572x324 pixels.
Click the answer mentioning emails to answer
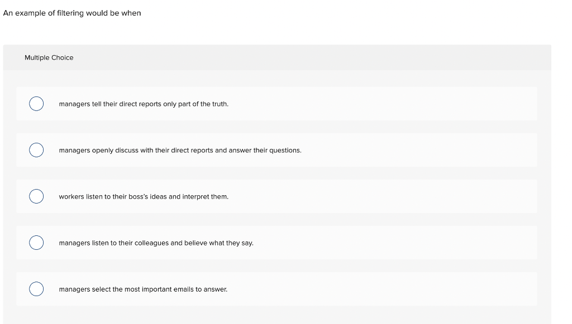coord(143,289)
